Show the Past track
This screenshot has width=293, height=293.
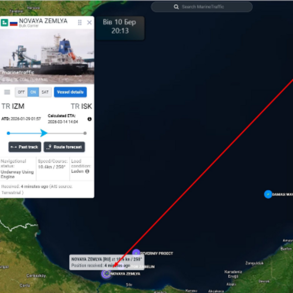[24, 147]
